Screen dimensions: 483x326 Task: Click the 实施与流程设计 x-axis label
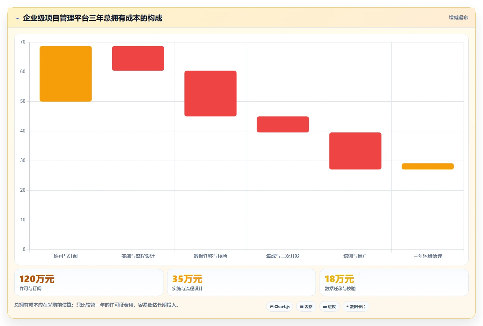pyautogui.click(x=138, y=256)
